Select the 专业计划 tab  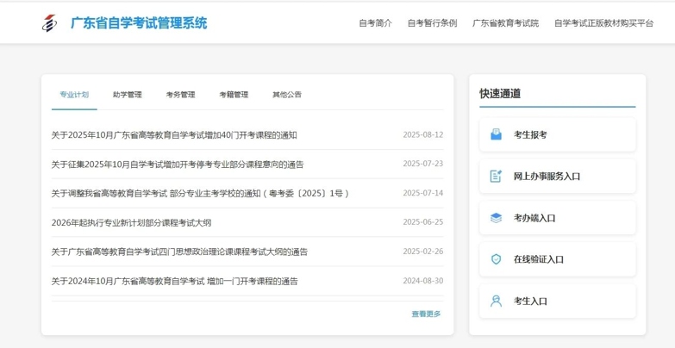click(74, 95)
